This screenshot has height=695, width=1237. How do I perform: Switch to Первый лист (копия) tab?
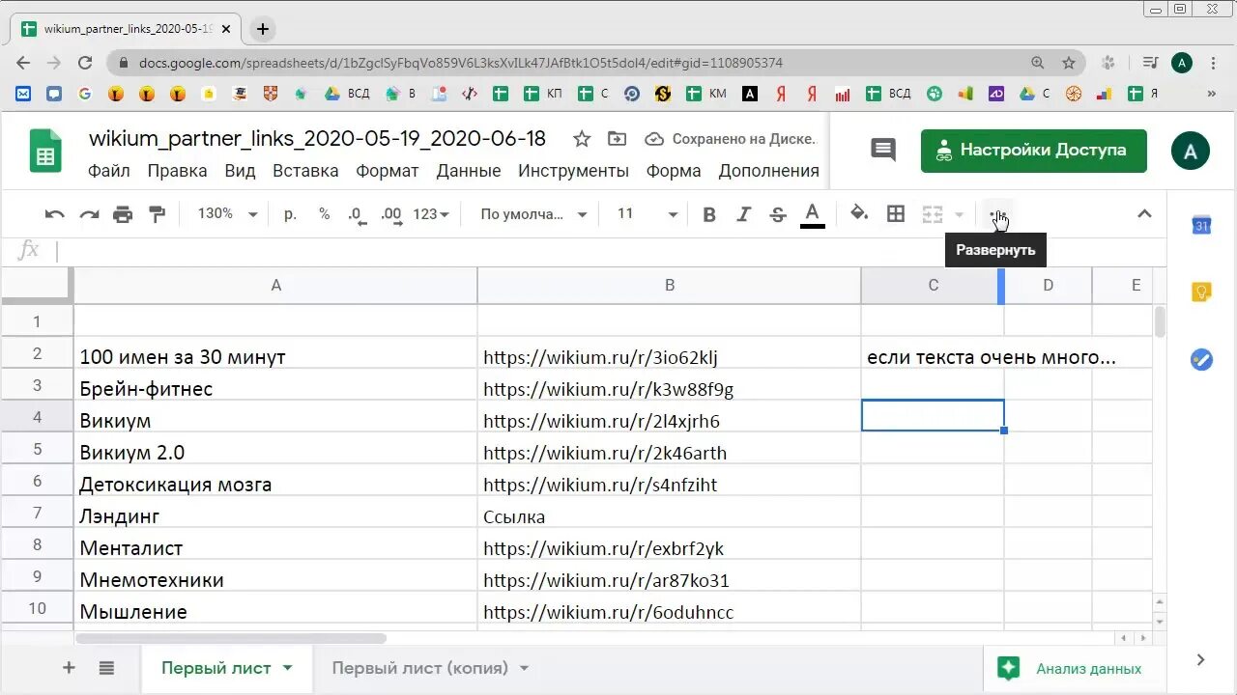click(x=419, y=668)
